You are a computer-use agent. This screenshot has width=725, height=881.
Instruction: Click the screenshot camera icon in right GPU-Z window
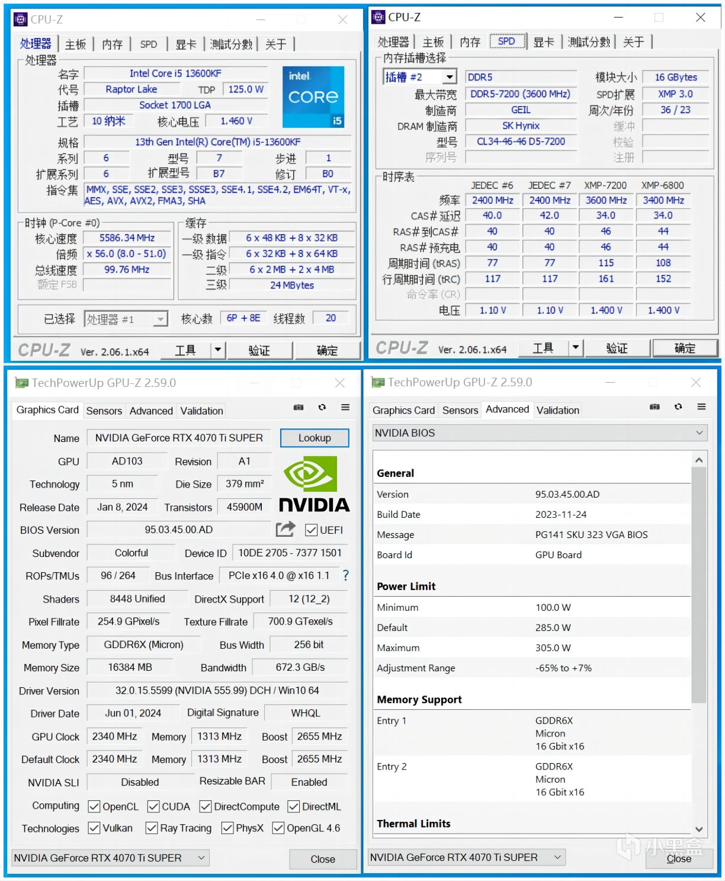coord(655,407)
